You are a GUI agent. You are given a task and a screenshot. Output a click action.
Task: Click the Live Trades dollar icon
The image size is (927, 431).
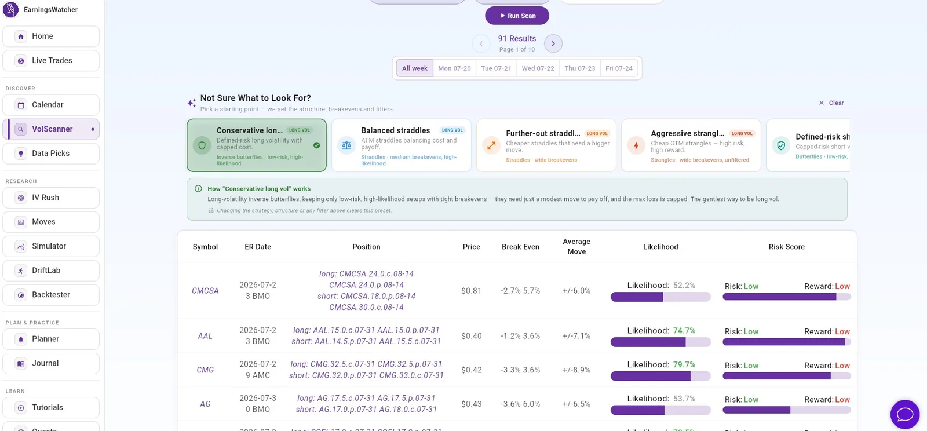[21, 61]
